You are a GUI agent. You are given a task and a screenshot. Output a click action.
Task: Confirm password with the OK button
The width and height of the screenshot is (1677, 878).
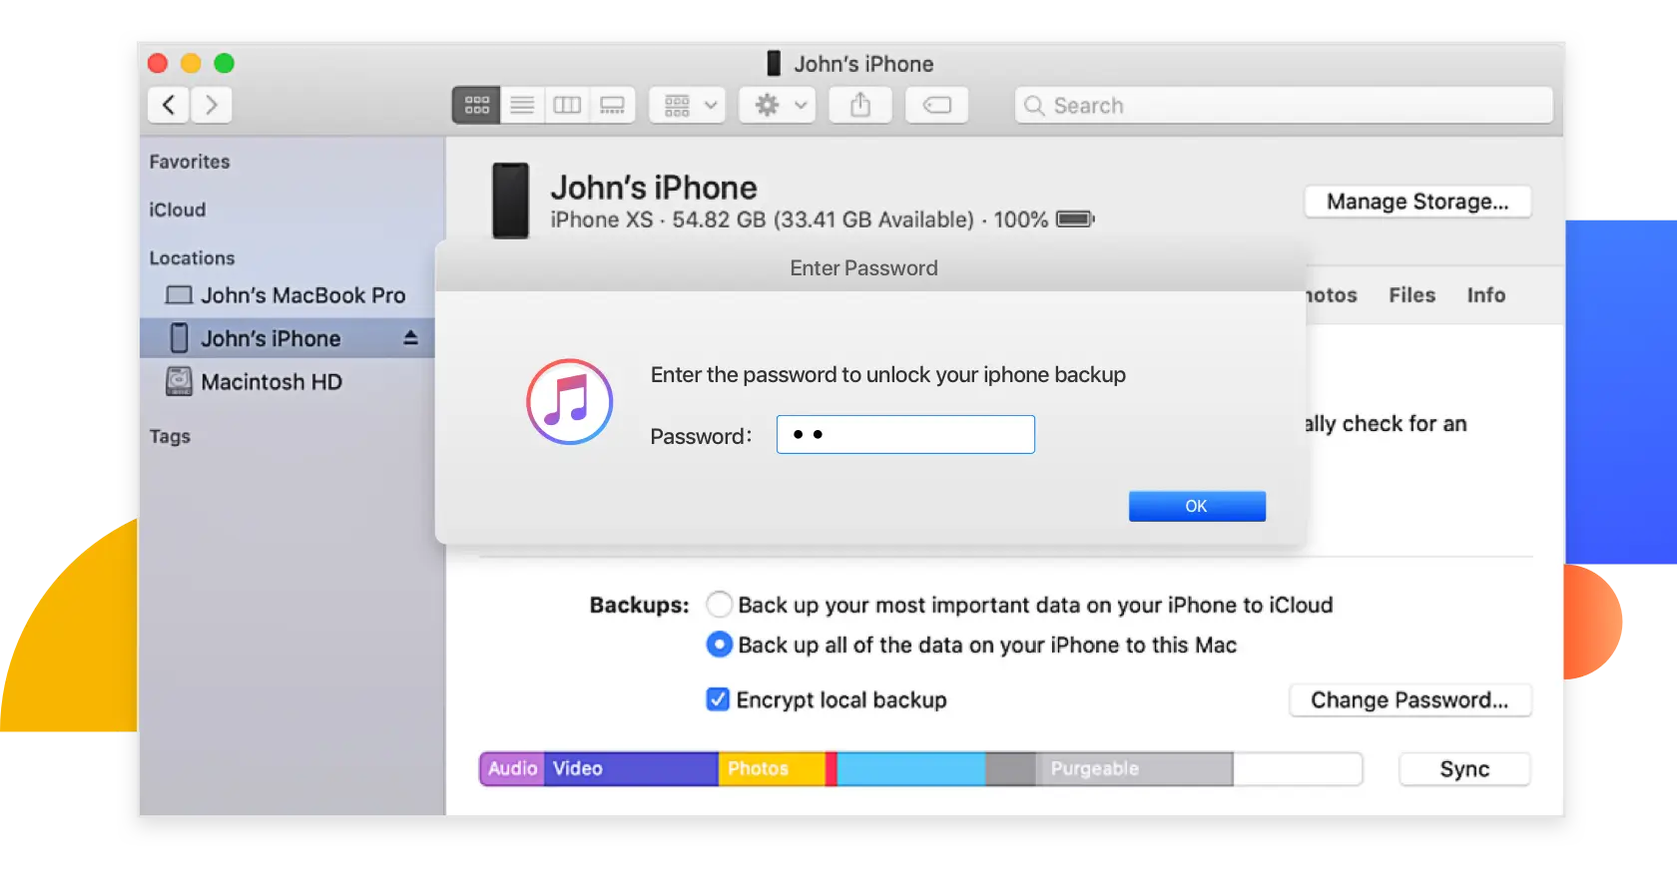1197,506
